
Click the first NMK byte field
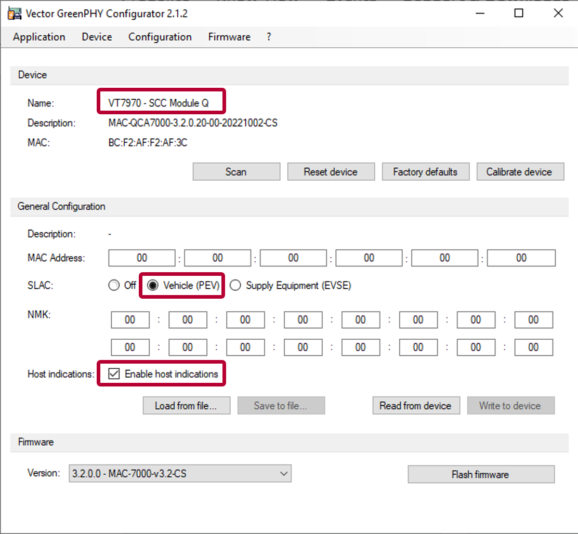(x=130, y=321)
